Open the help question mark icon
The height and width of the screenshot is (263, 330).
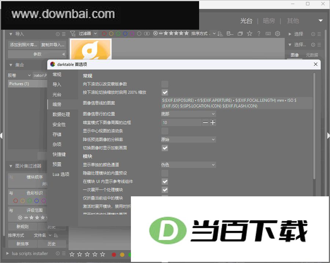[258, 34]
